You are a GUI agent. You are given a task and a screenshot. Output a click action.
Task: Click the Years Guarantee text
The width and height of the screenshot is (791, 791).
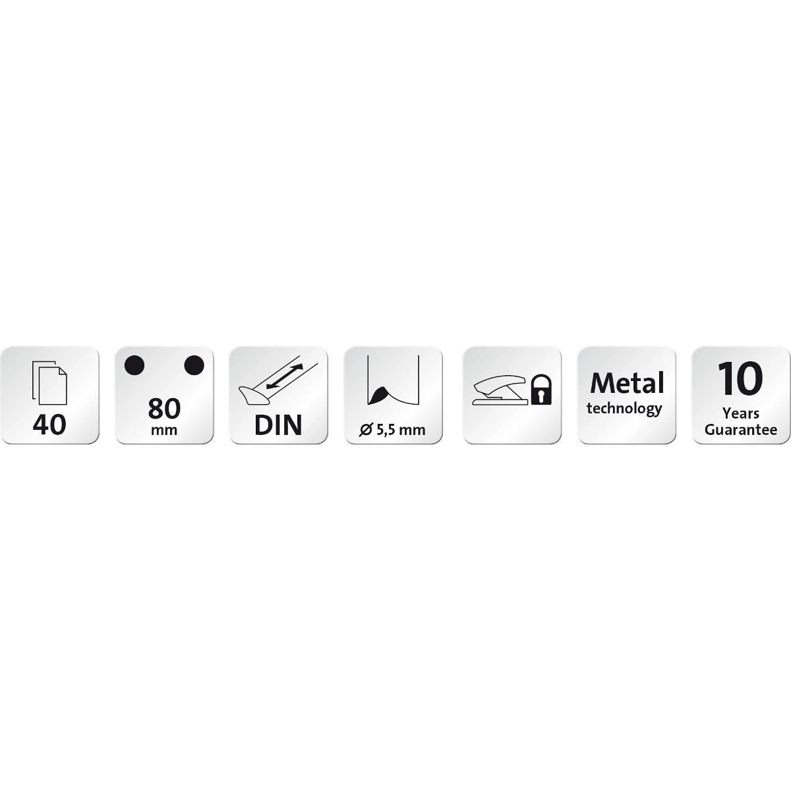[x=741, y=422]
